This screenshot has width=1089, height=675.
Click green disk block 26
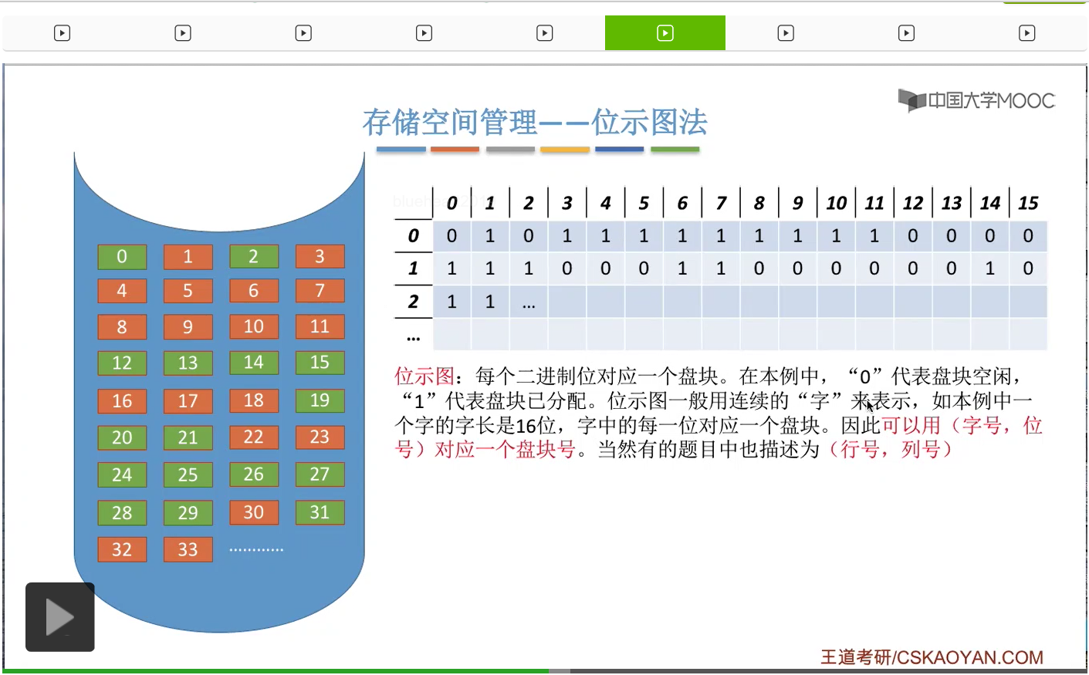[254, 474]
